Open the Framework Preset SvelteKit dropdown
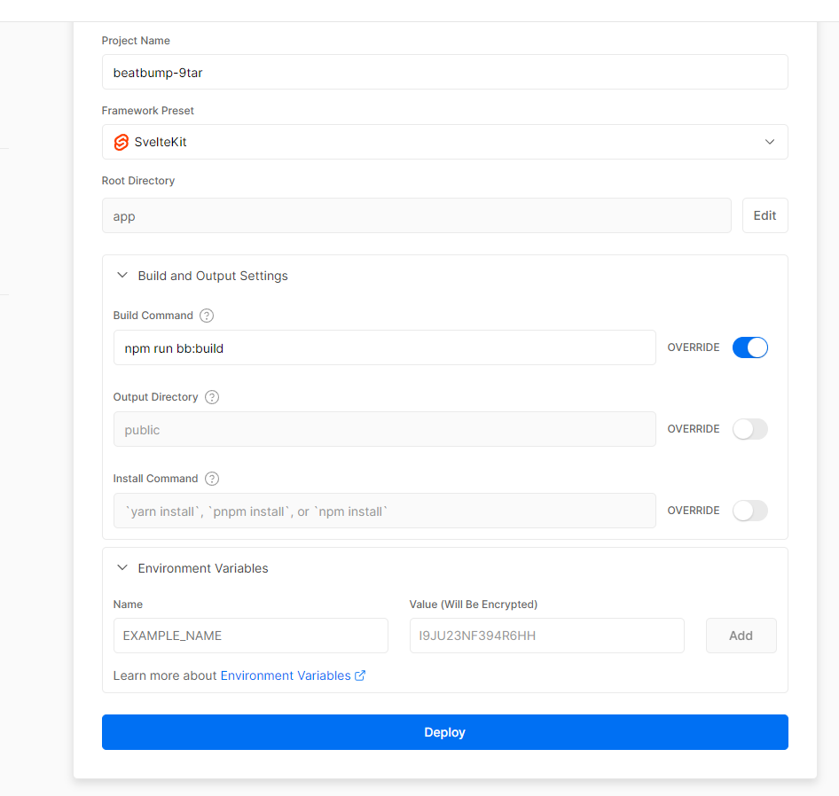This screenshot has width=839, height=796. pos(444,142)
